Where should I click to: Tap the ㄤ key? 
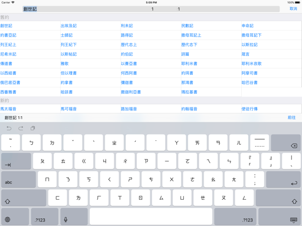click(x=234, y=179)
